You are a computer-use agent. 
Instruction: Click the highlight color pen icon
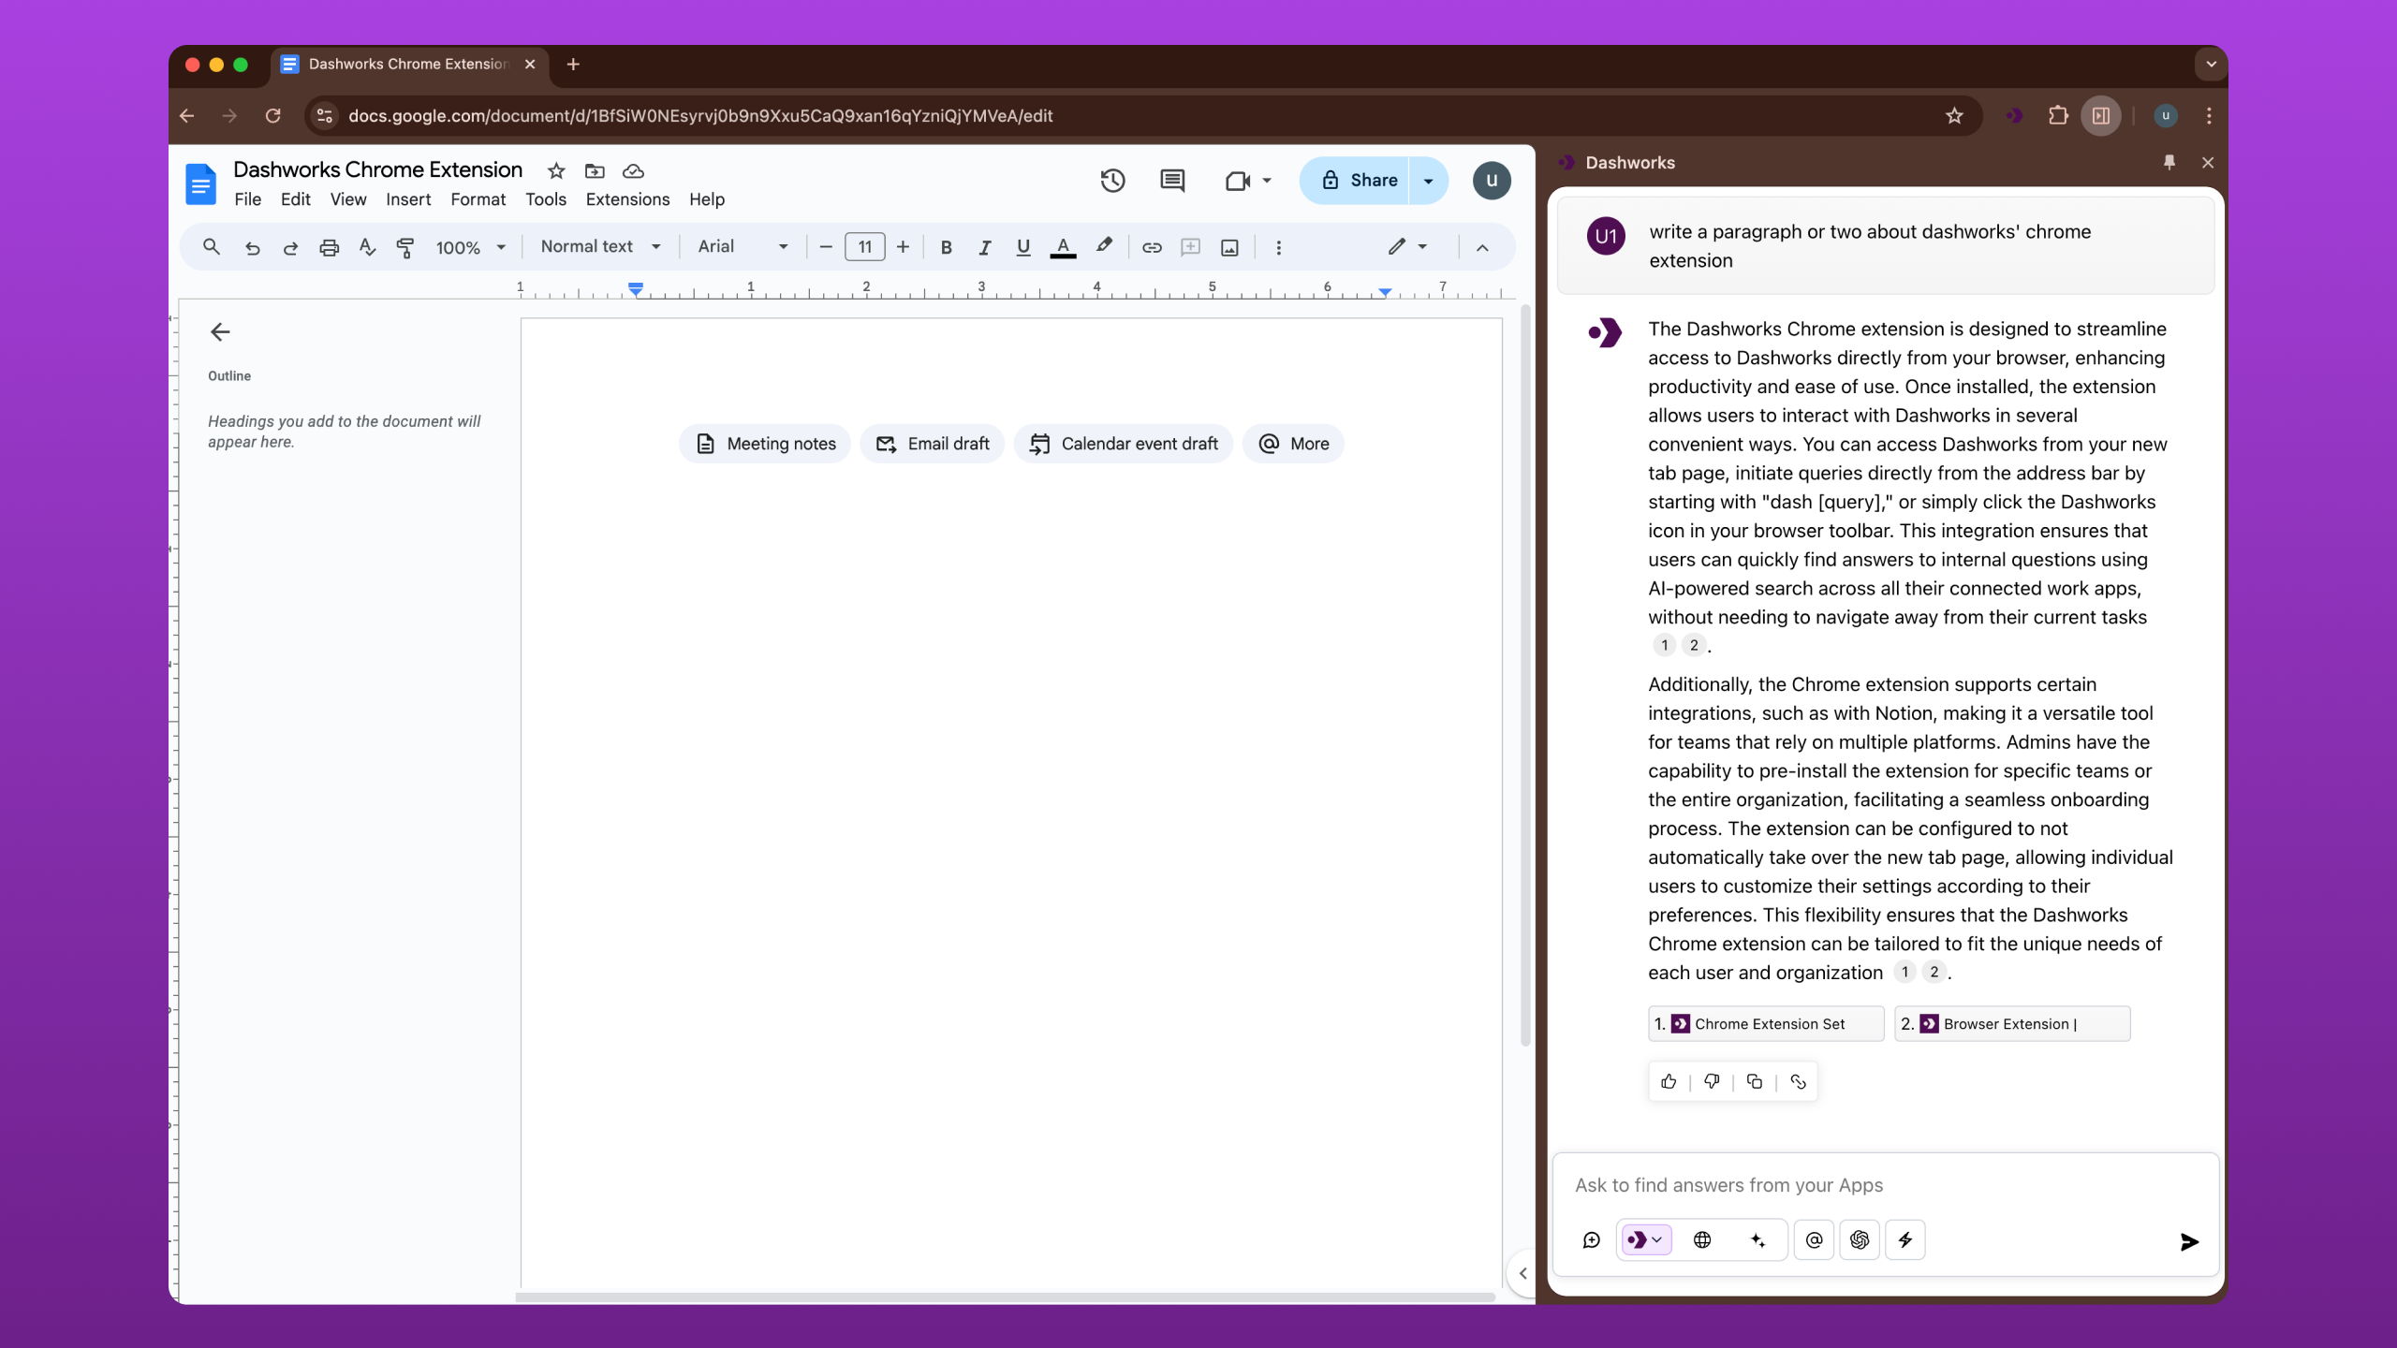1104,246
